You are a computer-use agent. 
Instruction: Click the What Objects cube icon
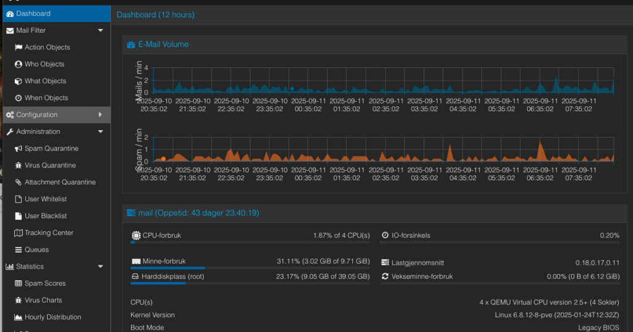(19, 81)
